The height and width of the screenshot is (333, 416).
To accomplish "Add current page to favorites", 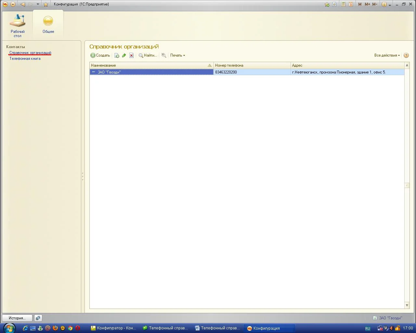I will click(327, 4).
